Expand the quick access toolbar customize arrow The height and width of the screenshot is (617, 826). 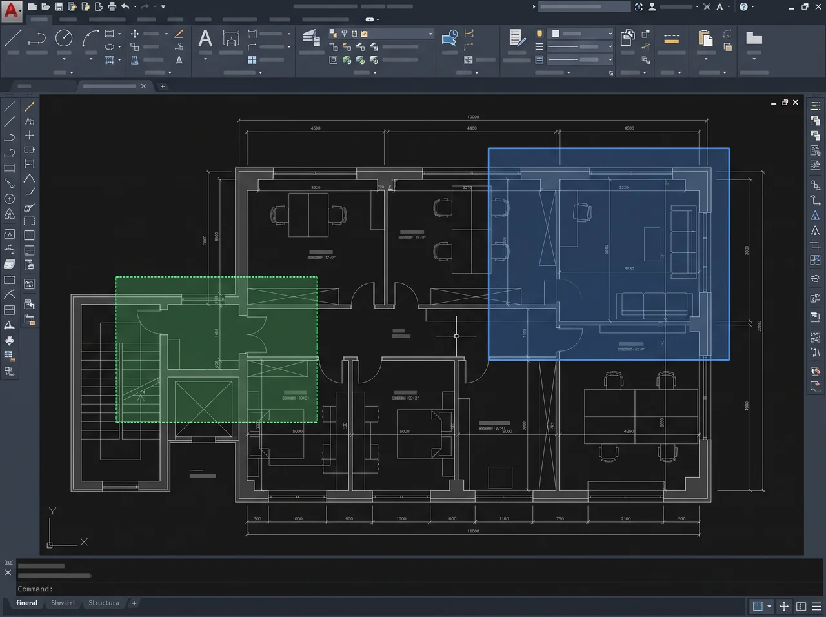click(163, 6)
